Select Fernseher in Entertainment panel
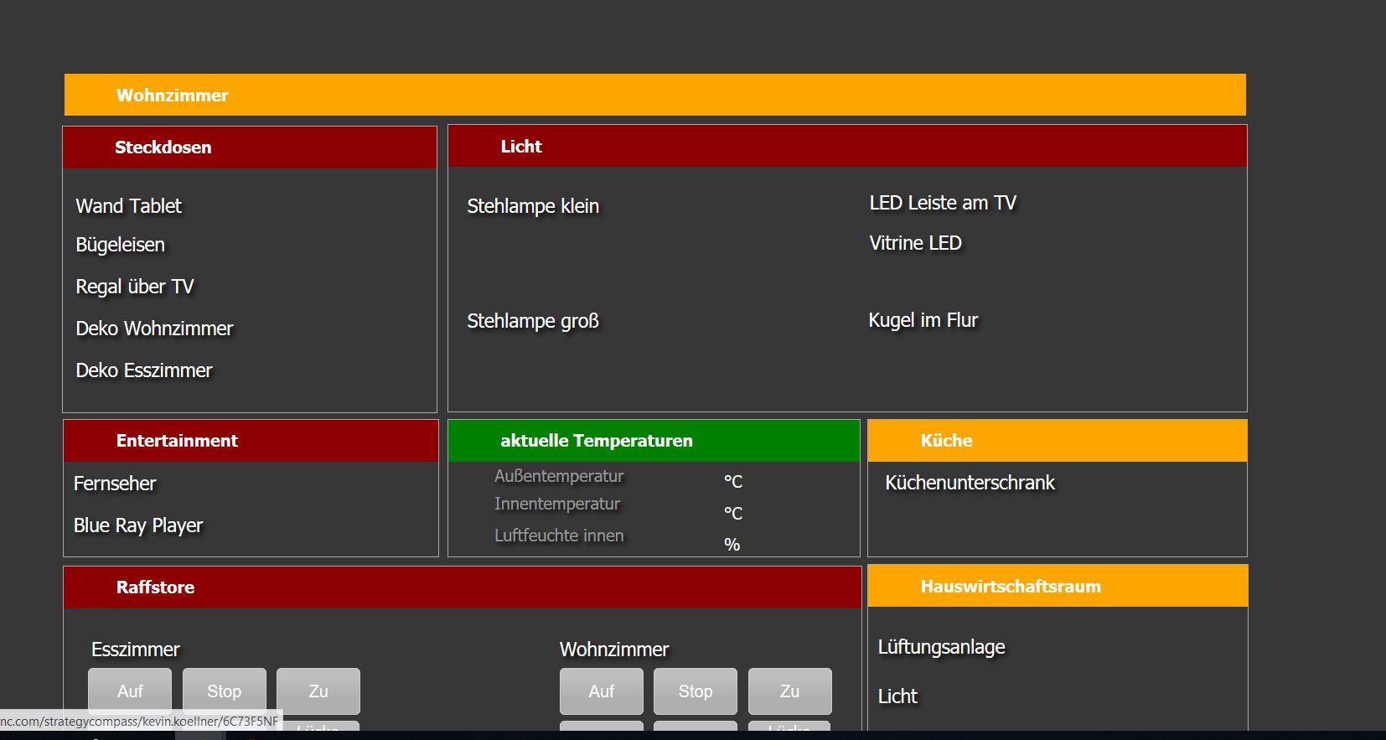1386x740 pixels. tap(115, 484)
